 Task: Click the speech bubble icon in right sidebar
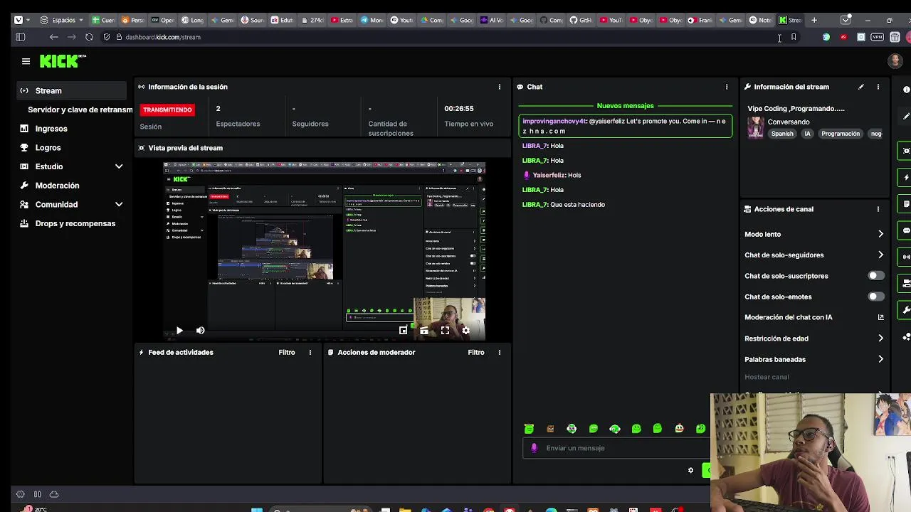(906, 230)
